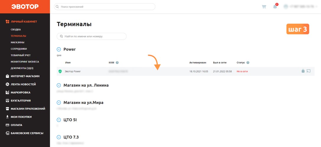Click help icon next to Статус
The image size is (321, 147).
pos(248,62)
